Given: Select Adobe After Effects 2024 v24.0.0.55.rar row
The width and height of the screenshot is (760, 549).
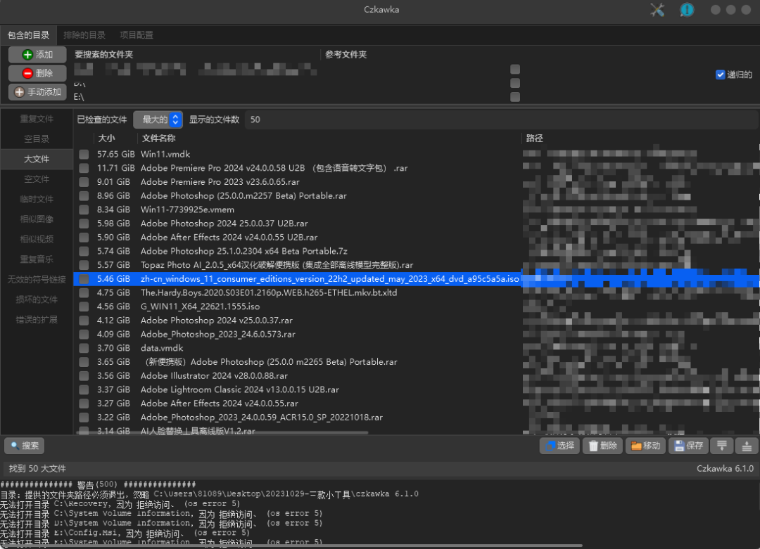Looking at the screenshot, I should click(417, 403).
